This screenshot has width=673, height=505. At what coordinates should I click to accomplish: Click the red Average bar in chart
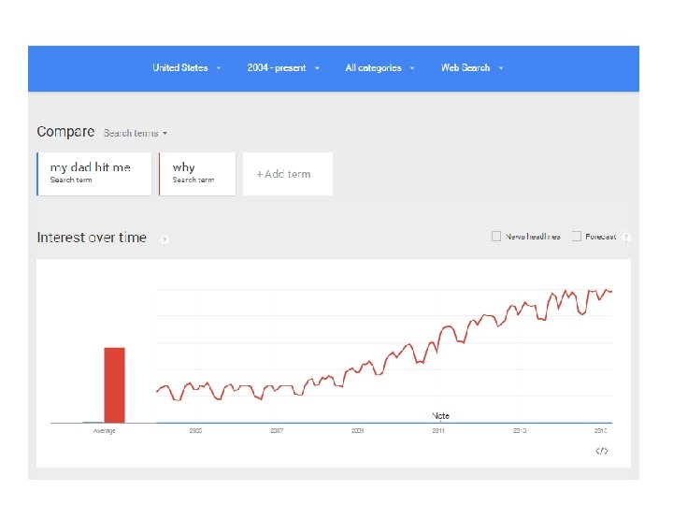pos(114,384)
